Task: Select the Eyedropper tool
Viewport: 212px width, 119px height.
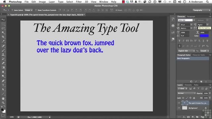Action: 3,41
